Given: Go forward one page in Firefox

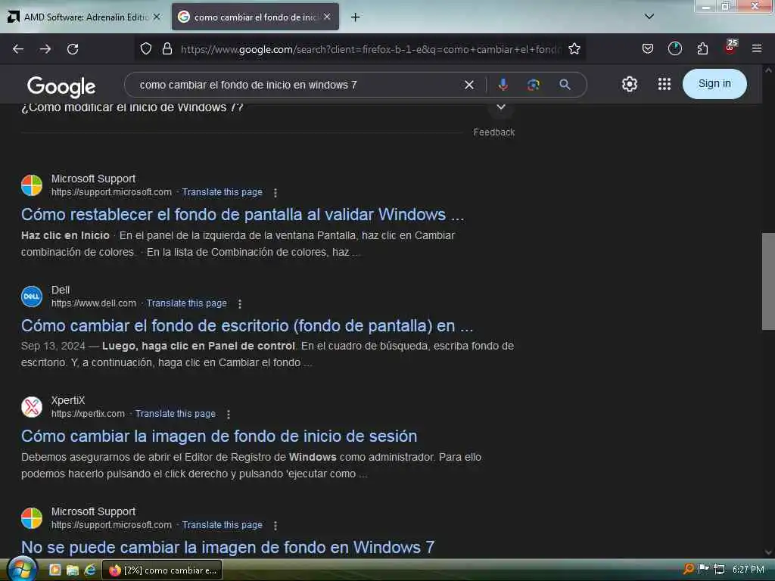Looking at the screenshot, I should [x=45, y=49].
